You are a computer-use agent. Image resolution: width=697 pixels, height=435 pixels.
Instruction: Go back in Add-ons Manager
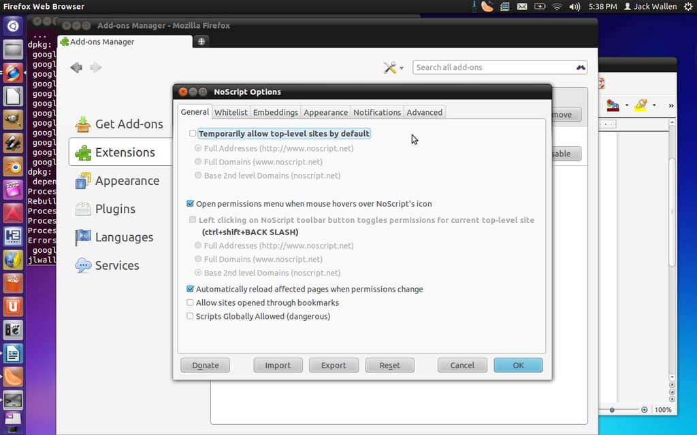pos(76,67)
